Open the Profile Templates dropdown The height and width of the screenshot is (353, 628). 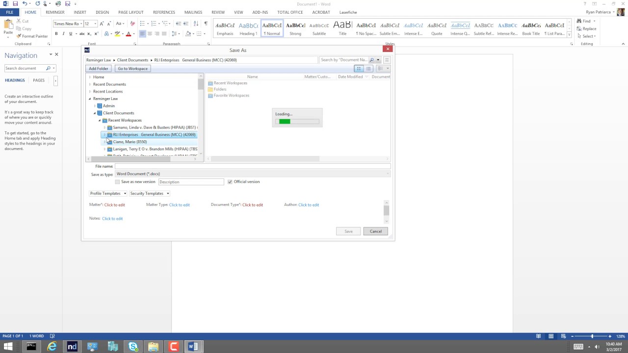[108, 194]
